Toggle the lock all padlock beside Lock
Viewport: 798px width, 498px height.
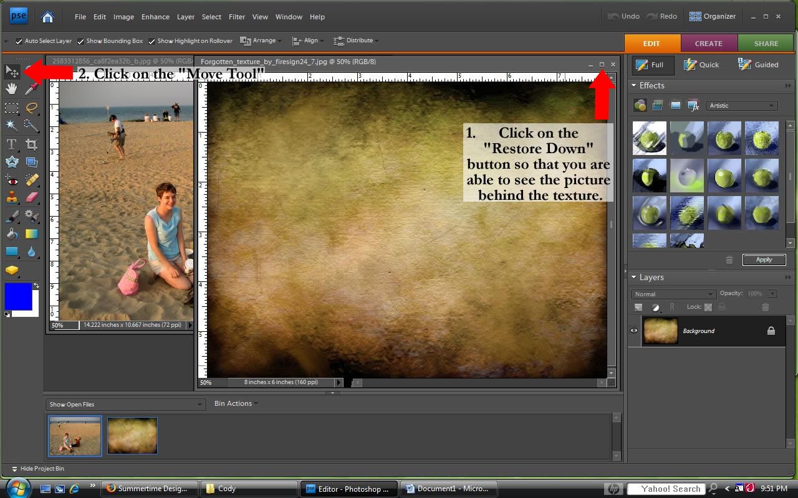tap(721, 307)
